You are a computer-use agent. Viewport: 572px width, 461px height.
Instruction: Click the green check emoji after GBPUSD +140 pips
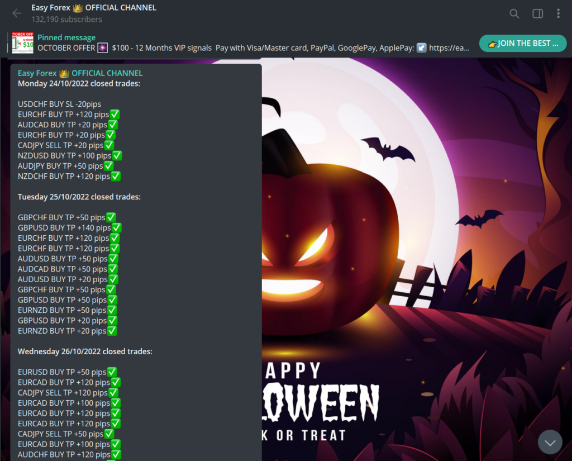coord(117,228)
